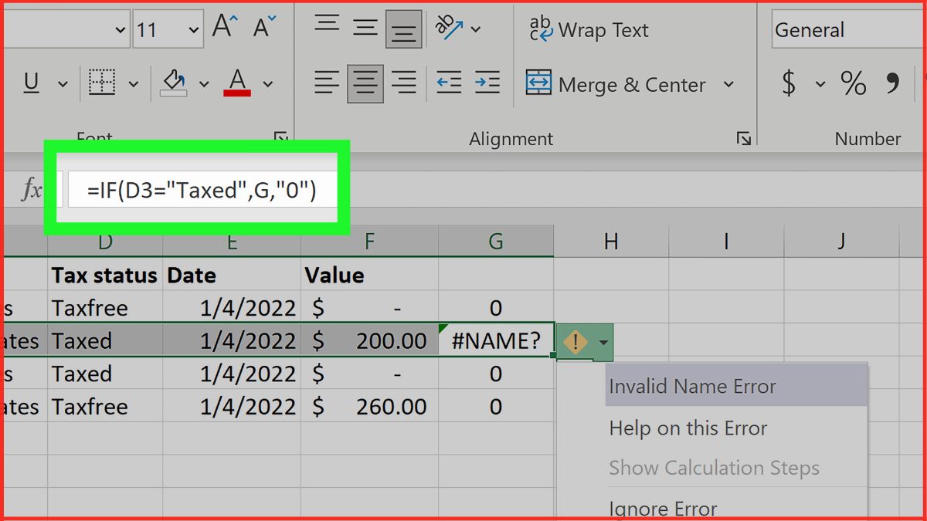Click the Orientation icon in Alignment group
This screenshot has width=927, height=521.
448,25
